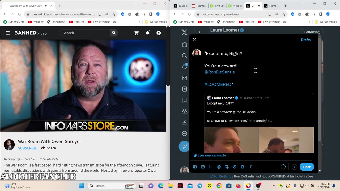340x191 pixels.
Task: Share the War Room channel
Action: coord(48,148)
